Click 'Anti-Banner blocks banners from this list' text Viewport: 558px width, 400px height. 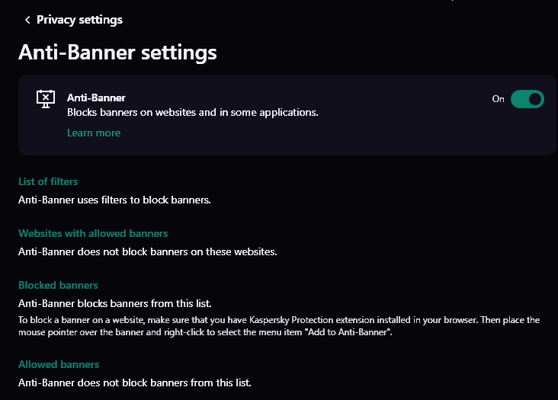click(x=115, y=303)
